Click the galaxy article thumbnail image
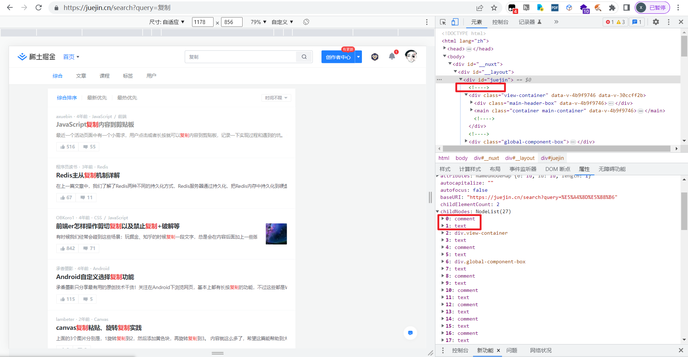The image size is (688, 357). pyautogui.click(x=276, y=234)
